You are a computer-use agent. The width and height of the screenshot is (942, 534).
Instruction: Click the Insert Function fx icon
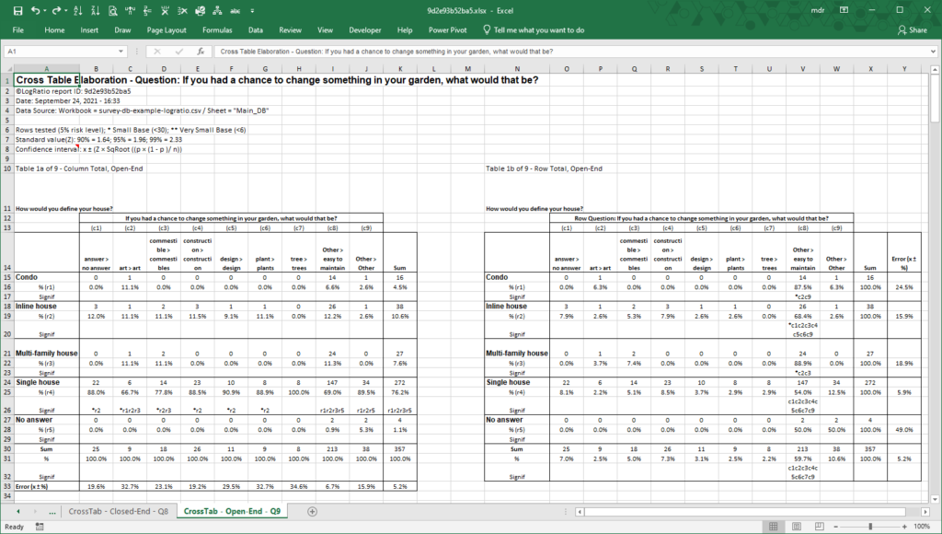point(204,52)
